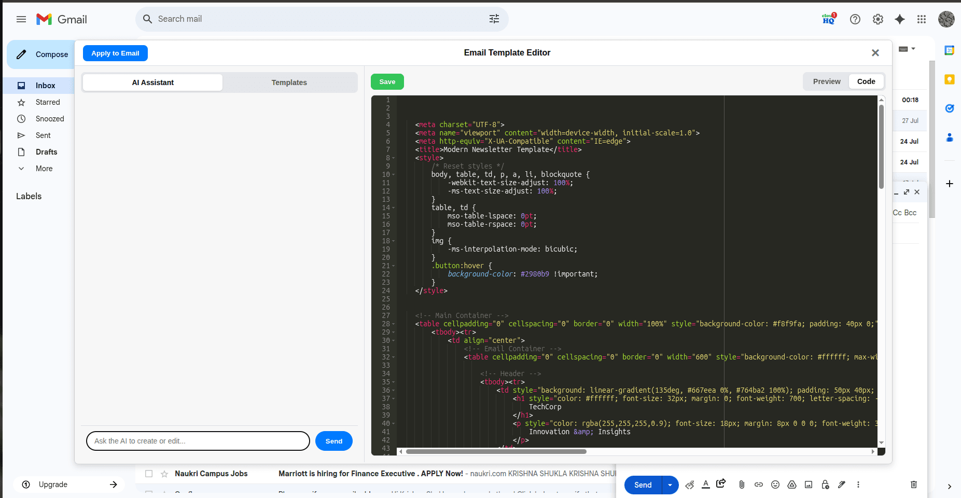
Task: Click the green Save button
Action: click(x=387, y=81)
